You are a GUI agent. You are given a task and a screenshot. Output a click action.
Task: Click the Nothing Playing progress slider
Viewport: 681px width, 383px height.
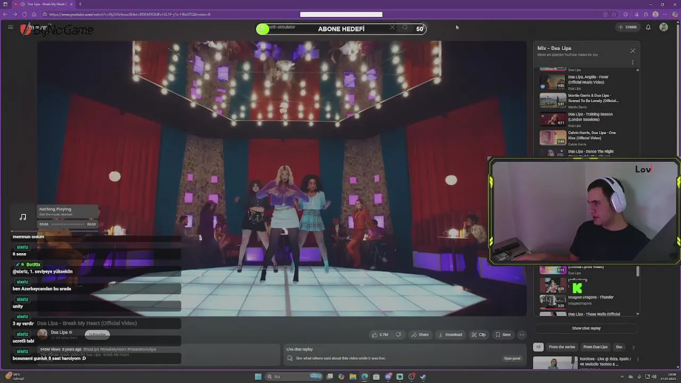tap(68, 224)
